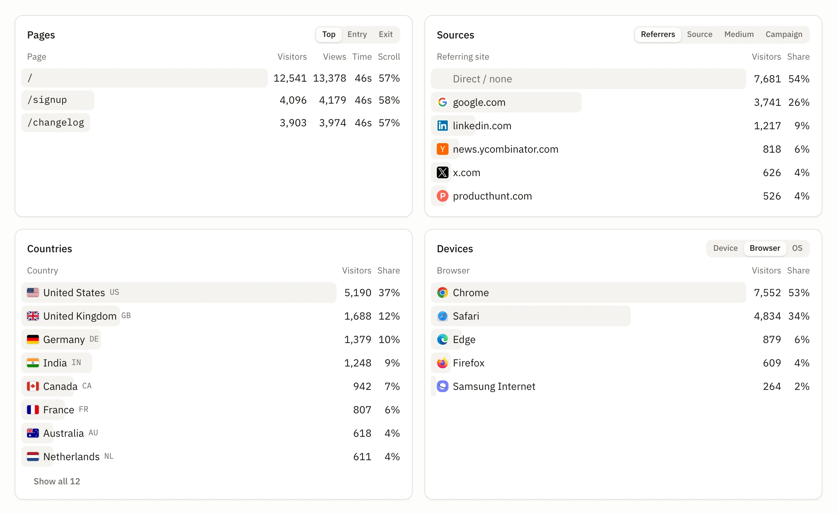Click the Y Combinator logo icon
837x514 pixels.
coord(442,149)
